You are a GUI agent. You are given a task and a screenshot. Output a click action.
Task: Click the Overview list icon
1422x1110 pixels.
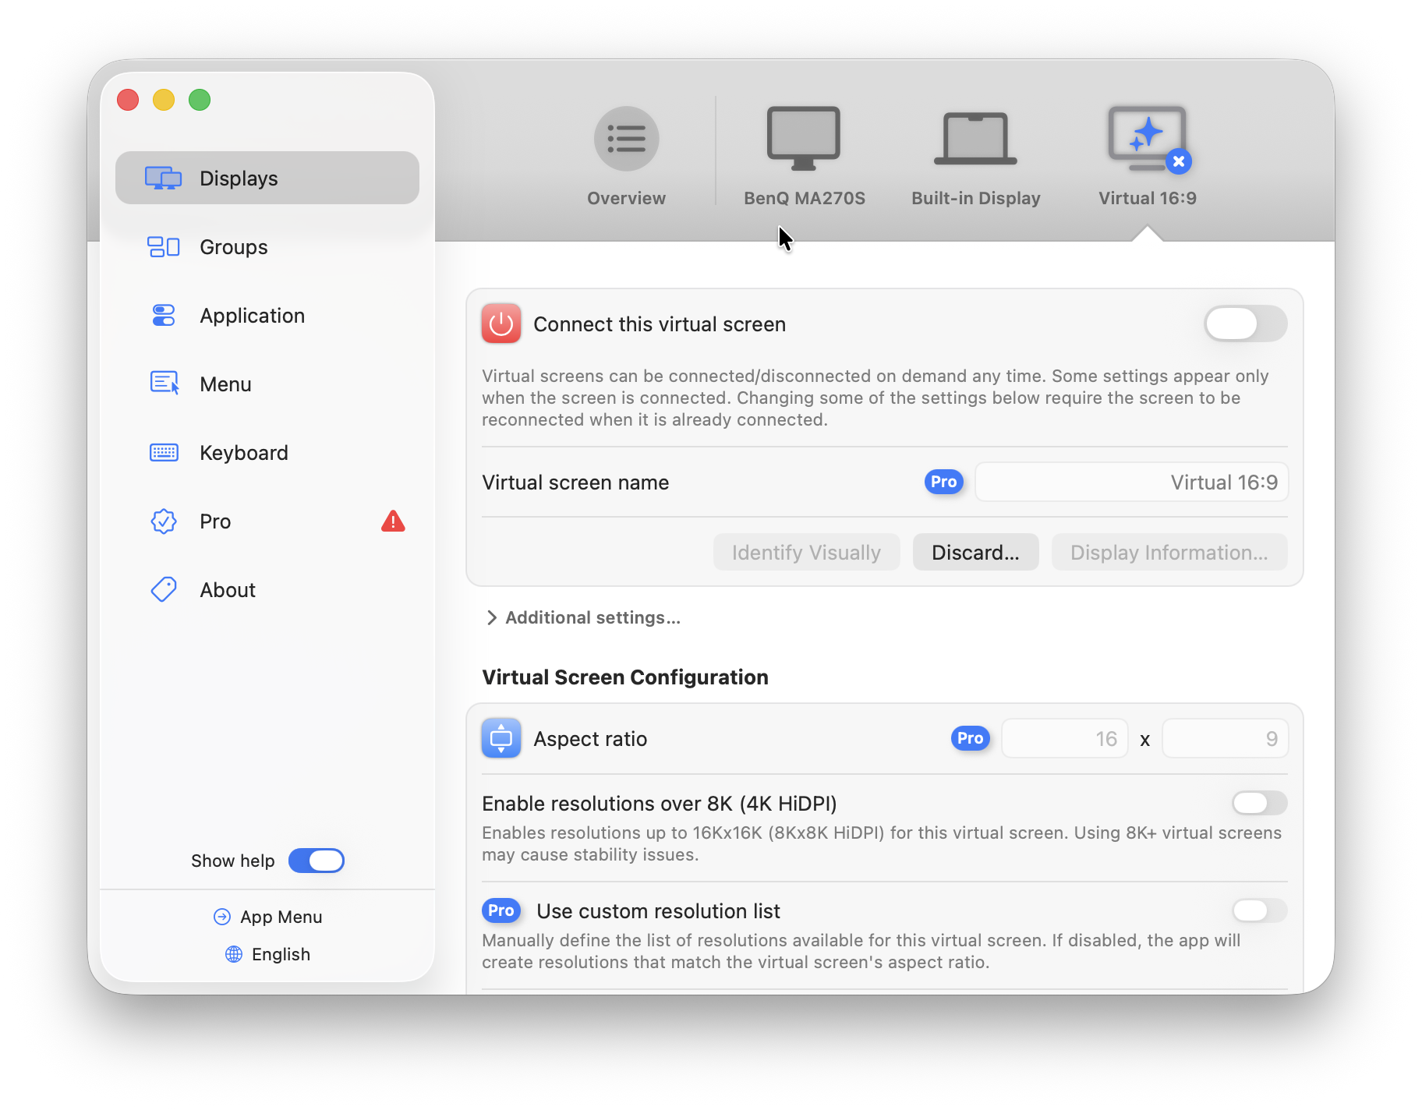626,139
